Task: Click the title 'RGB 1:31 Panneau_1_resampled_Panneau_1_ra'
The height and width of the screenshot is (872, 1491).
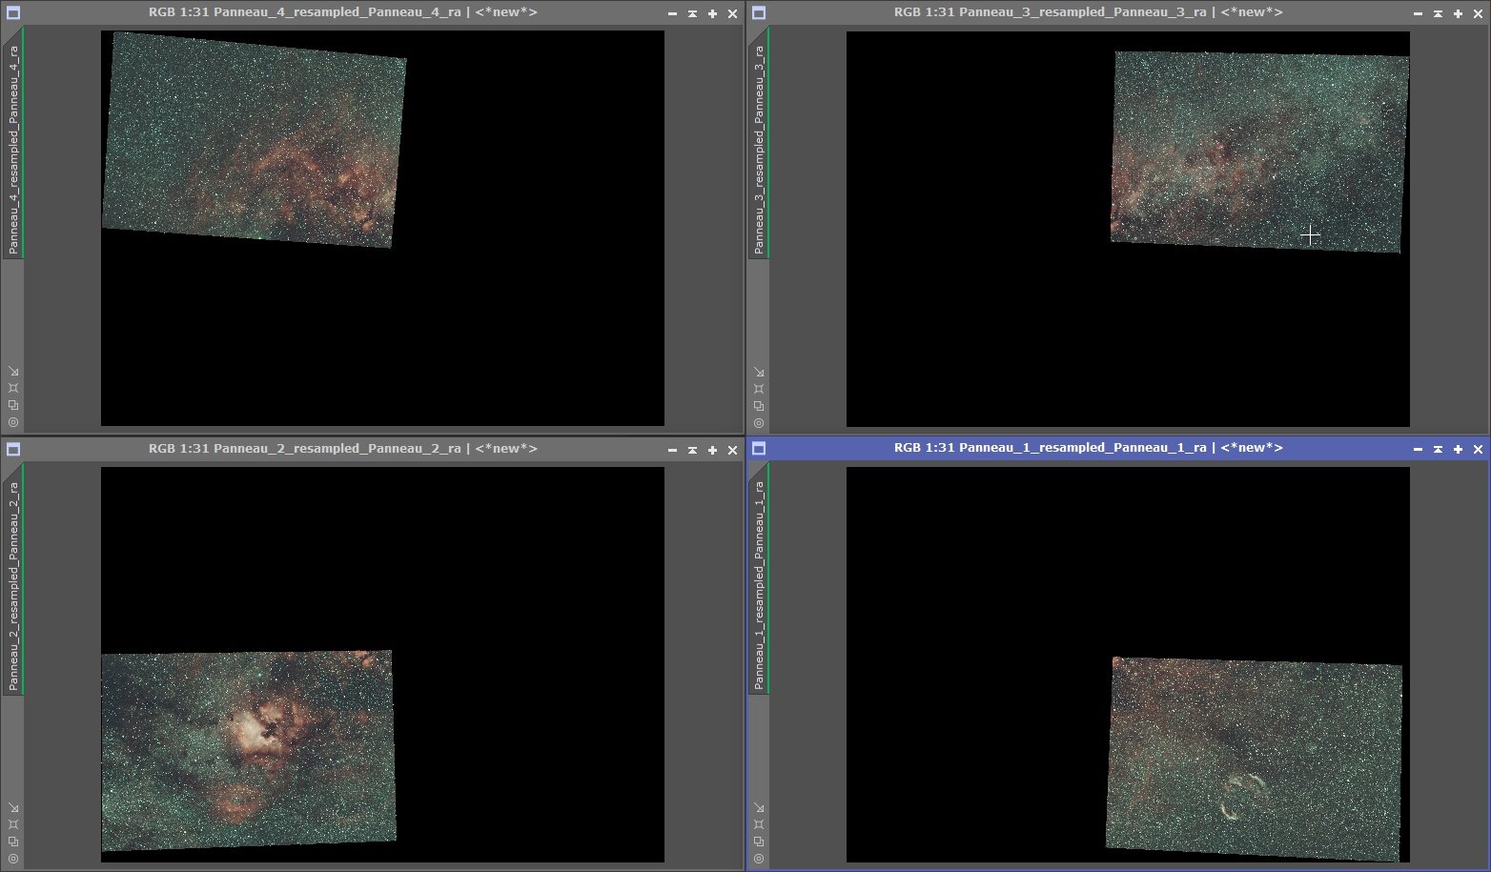Action: [1051, 448]
